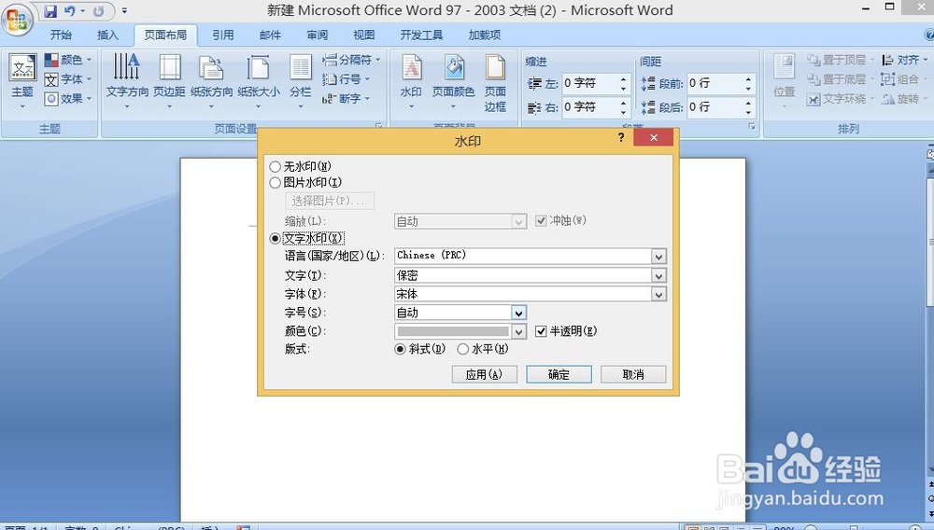Click the gray watermark color swatch
Screen dimensions: 934x530
(453, 331)
